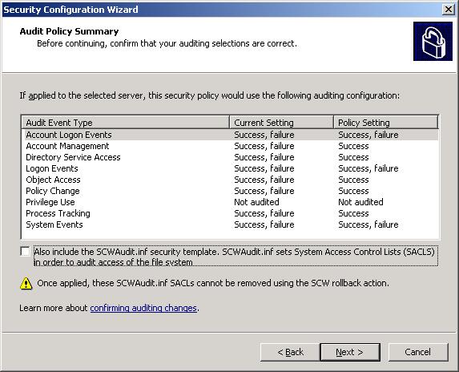Click the Current Setting column header
This screenshot has height=372, width=459.
tap(281, 122)
